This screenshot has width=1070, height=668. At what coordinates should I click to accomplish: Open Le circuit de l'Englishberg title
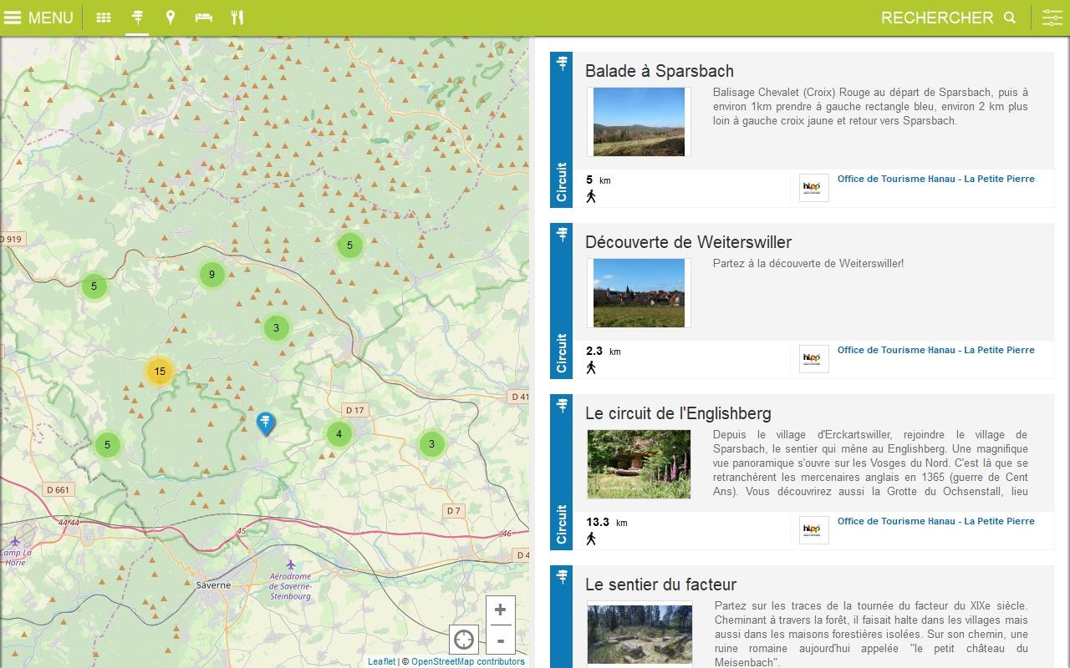coord(678,413)
